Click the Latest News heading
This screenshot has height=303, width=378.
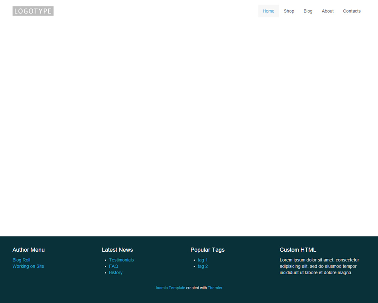(x=117, y=250)
